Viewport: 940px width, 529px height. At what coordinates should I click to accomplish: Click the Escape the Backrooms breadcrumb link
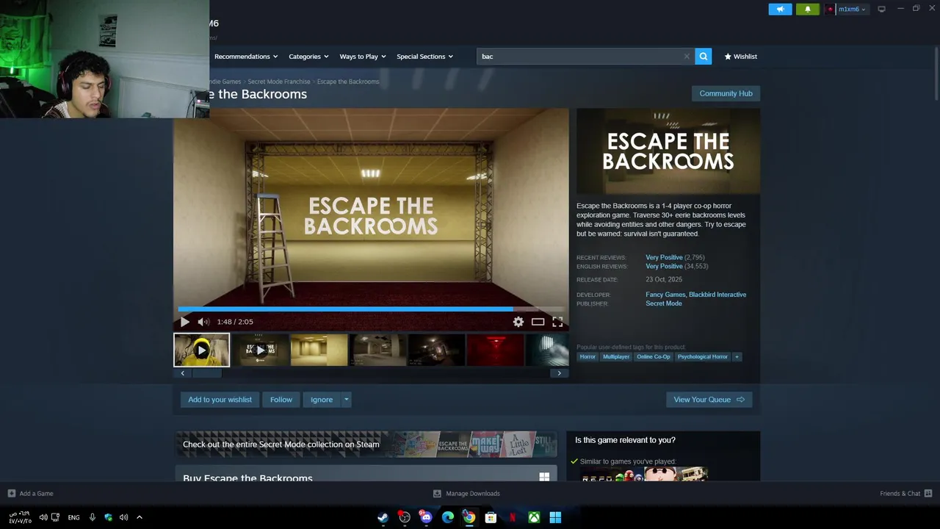coord(348,82)
